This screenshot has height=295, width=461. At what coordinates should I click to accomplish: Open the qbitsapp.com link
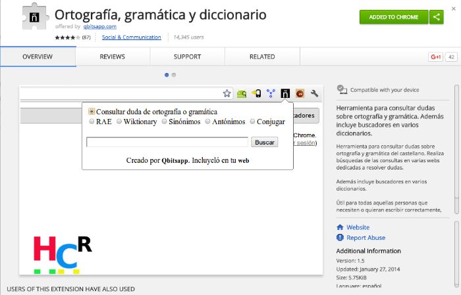99,27
